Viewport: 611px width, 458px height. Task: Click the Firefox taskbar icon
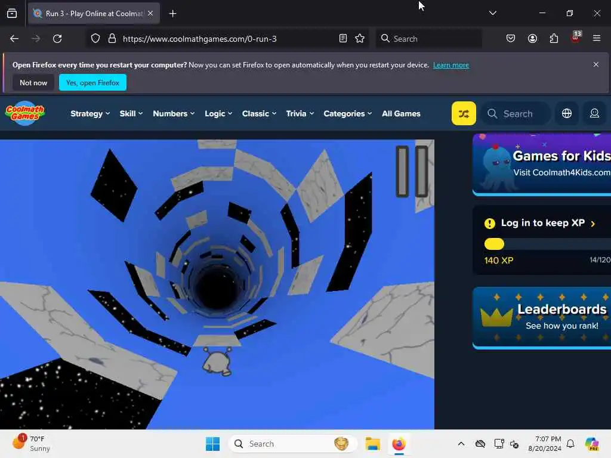pyautogui.click(x=399, y=444)
